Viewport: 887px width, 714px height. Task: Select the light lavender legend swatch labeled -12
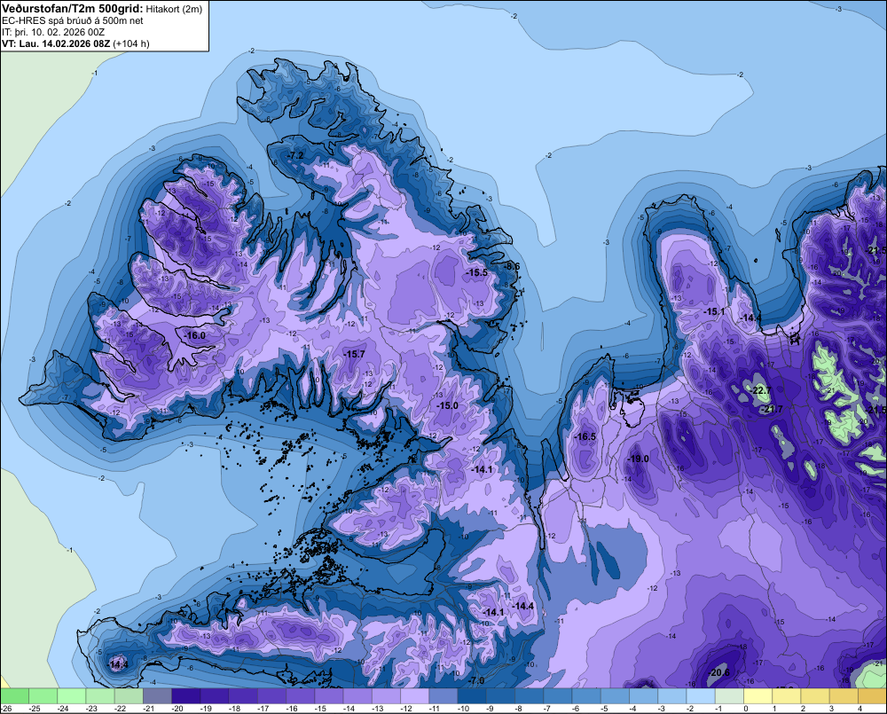pos(414,696)
